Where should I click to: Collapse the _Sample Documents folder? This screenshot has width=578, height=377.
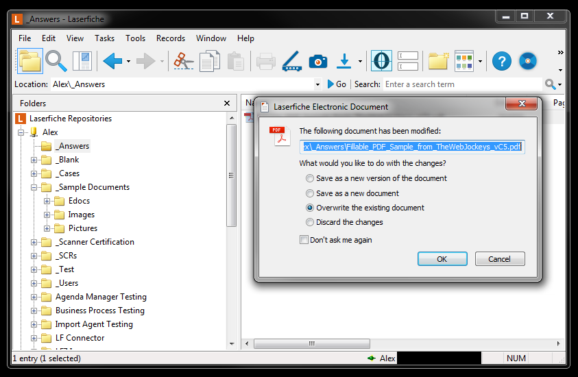(34, 187)
